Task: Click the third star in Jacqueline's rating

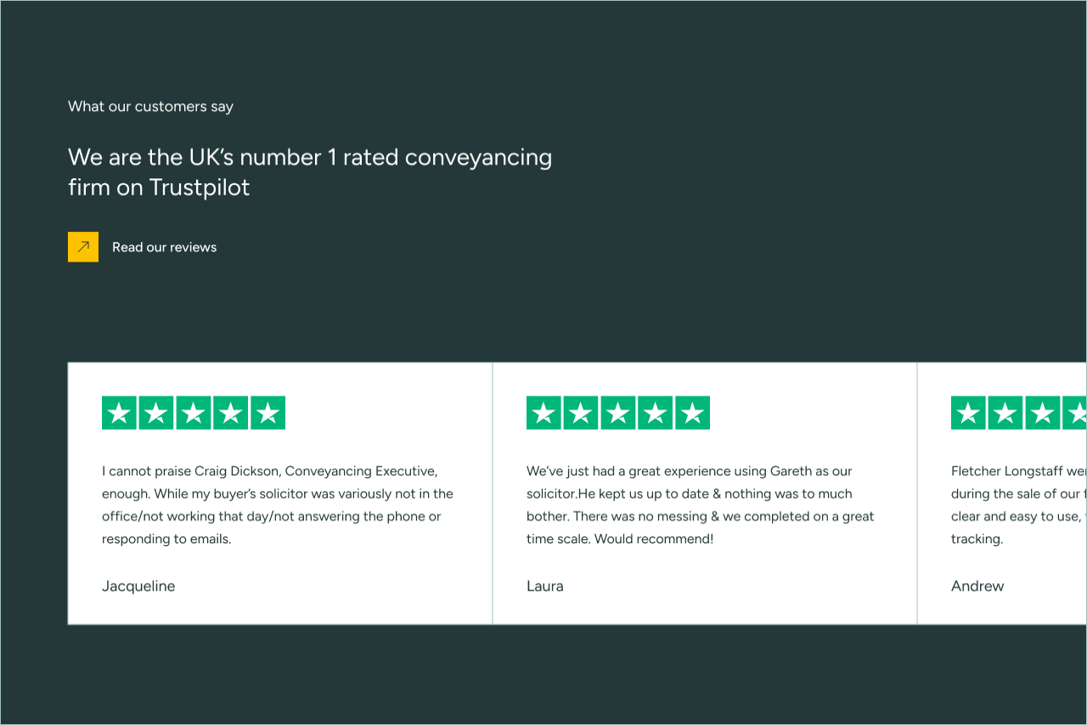Action: coord(194,413)
